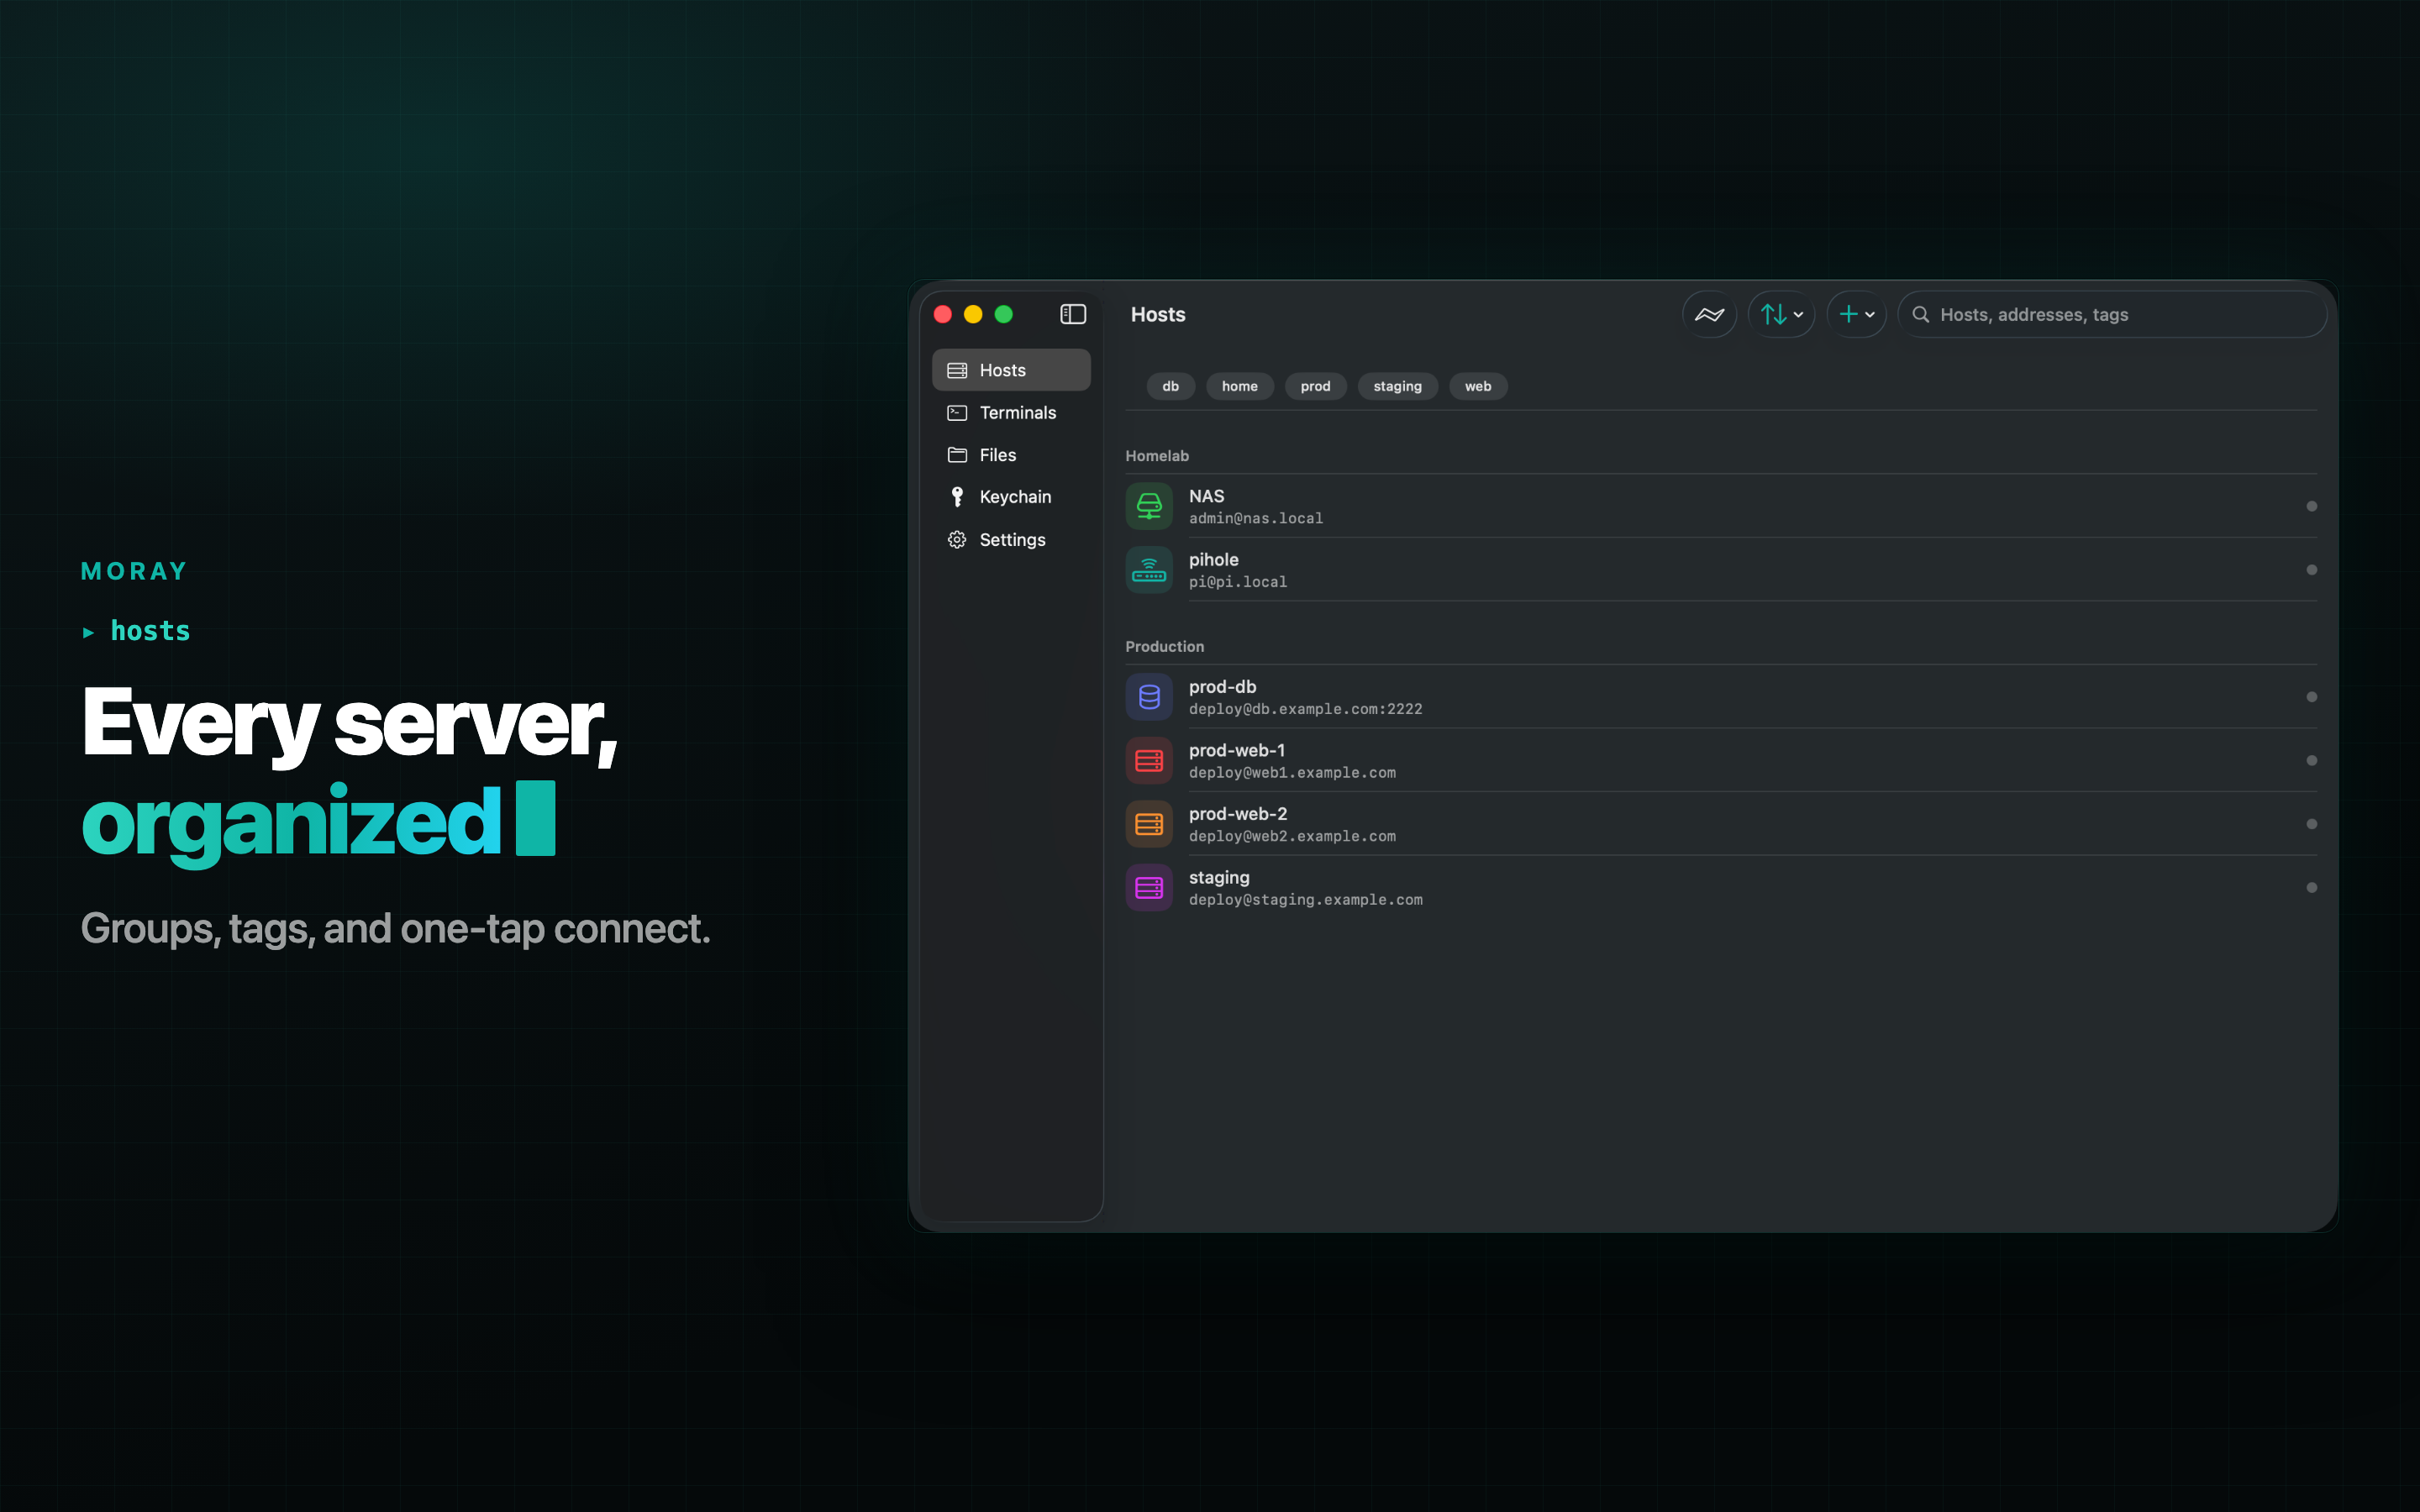The height and width of the screenshot is (1512, 2420).
Task: Open Files in the sidebar
Action: (1011, 455)
